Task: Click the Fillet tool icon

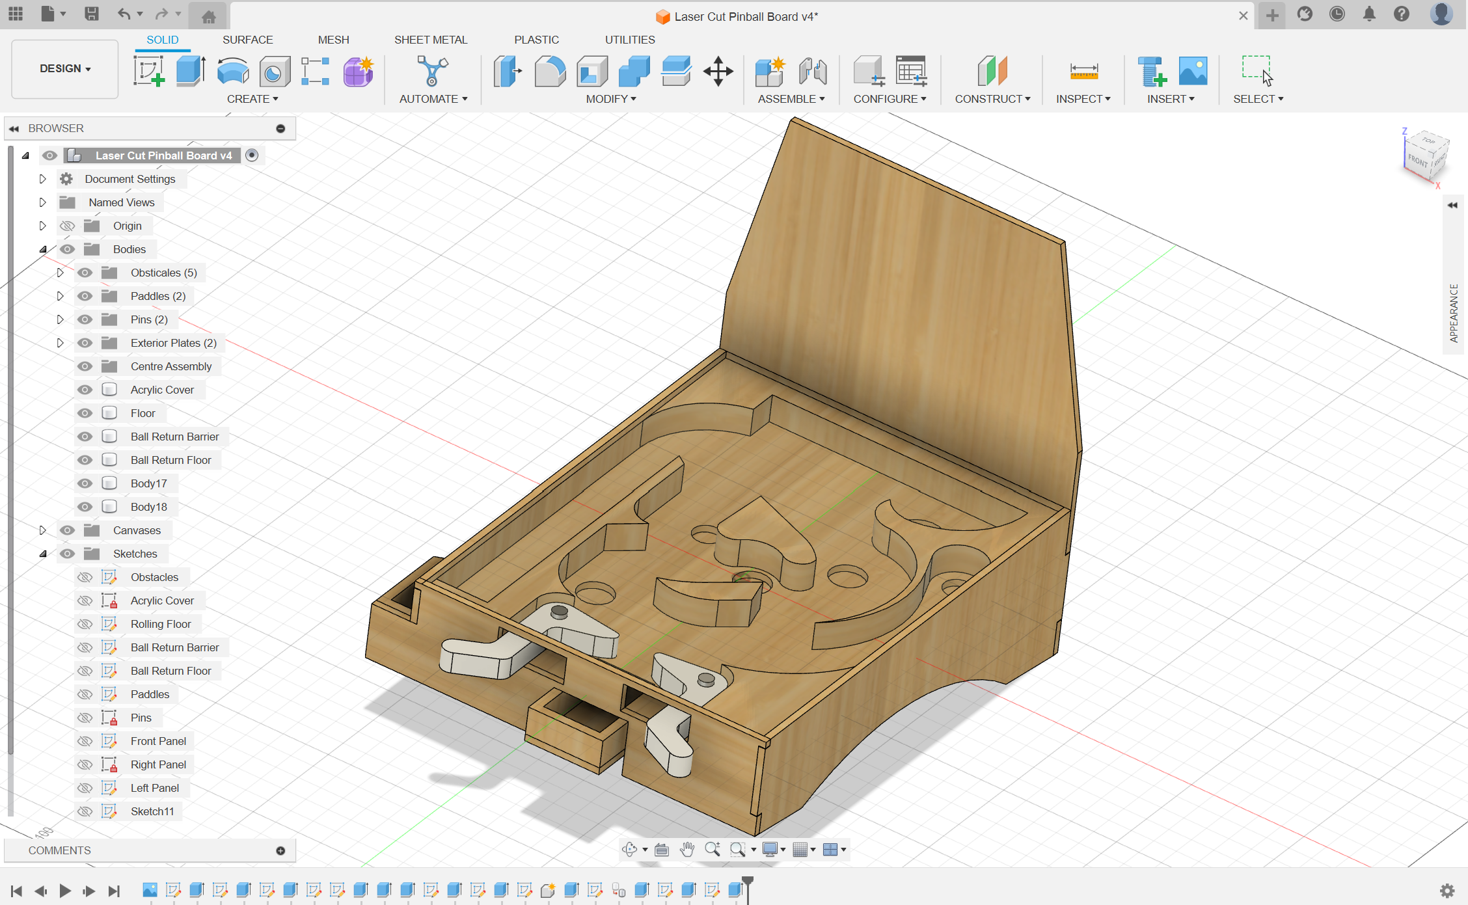Action: (550, 71)
